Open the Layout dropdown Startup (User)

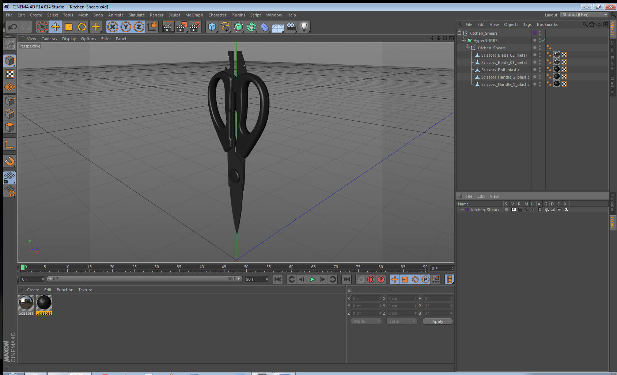pos(584,15)
